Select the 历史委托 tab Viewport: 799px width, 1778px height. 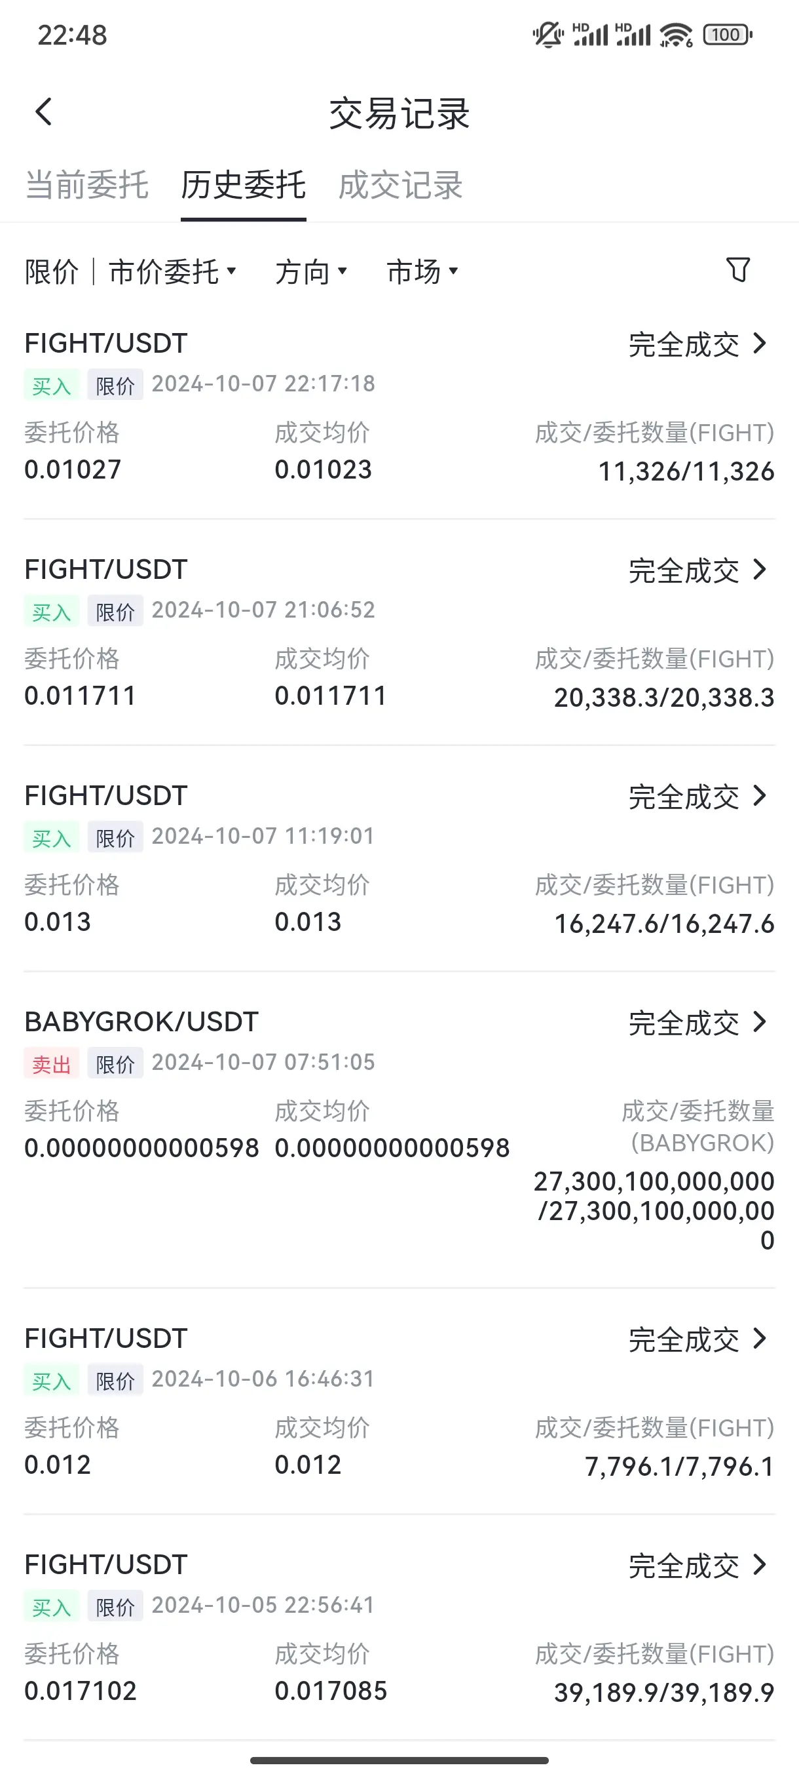point(244,185)
